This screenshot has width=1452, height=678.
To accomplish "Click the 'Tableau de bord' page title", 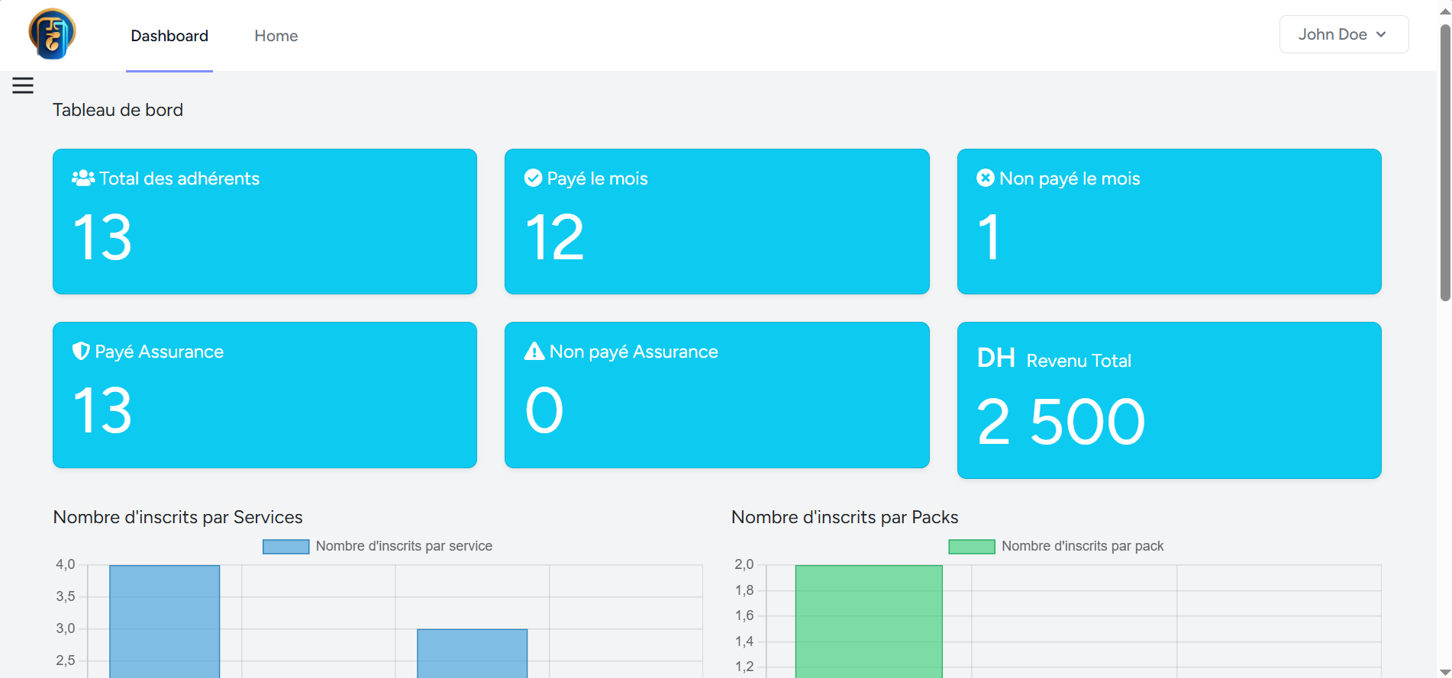I will (x=118, y=110).
